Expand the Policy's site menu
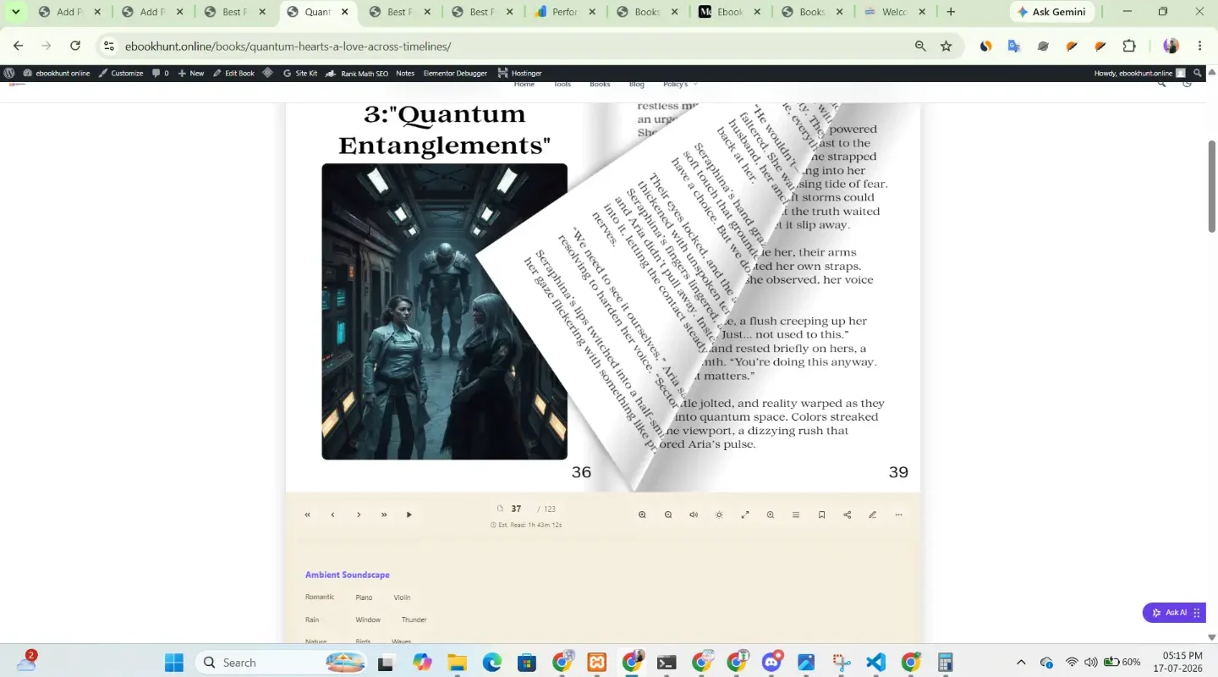The width and height of the screenshot is (1218, 677). click(x=681, y=85)
